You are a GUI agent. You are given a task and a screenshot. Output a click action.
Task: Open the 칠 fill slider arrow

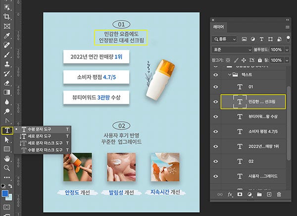click(x=287, y=60)
